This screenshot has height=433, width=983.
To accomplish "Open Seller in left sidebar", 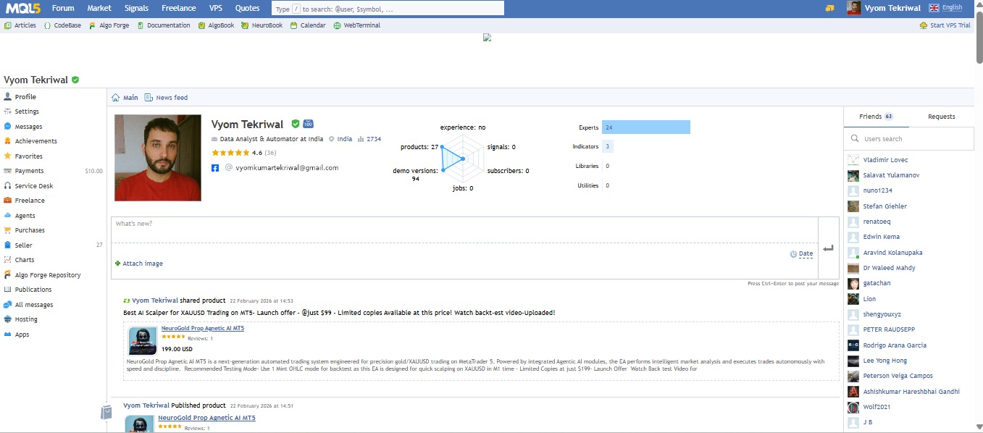I will click(x=23, y=245).
